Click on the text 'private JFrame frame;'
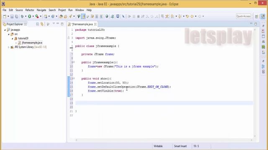The width and height of the screenshot is (268, 150). [98, 54]
